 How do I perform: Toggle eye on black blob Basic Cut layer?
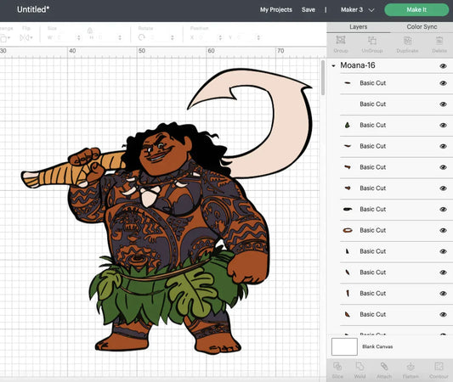443,209
